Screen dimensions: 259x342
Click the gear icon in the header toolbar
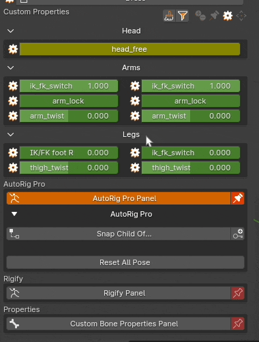coord(228,16)
